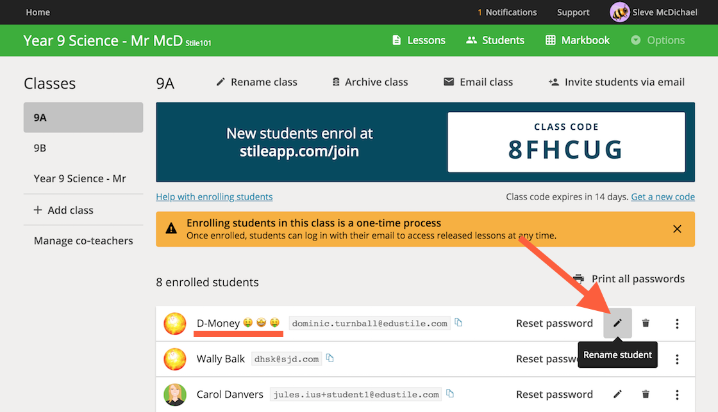718x412 pixels.
Task: Open the three-dot menu for D-Money
Action: click(677, 323)
